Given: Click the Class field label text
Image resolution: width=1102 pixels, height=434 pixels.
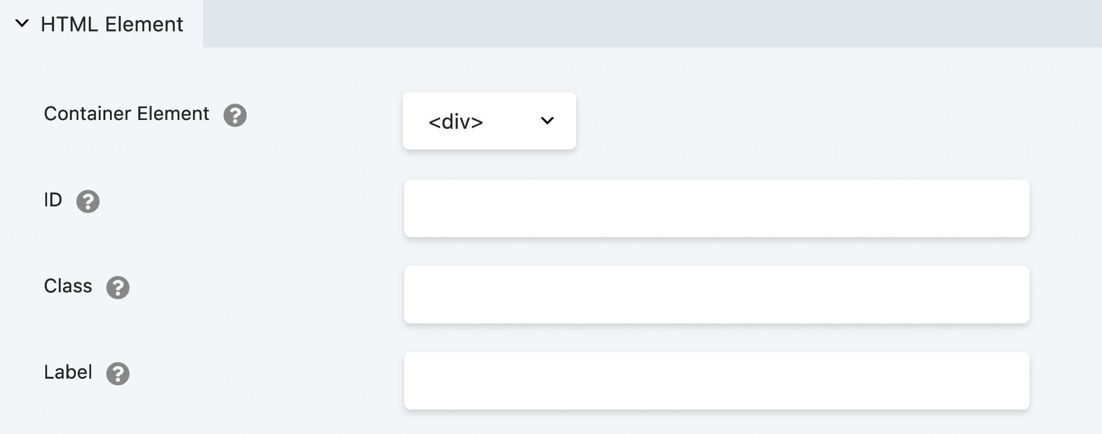Looking at the screenshot, I should [x=68, y=286].
